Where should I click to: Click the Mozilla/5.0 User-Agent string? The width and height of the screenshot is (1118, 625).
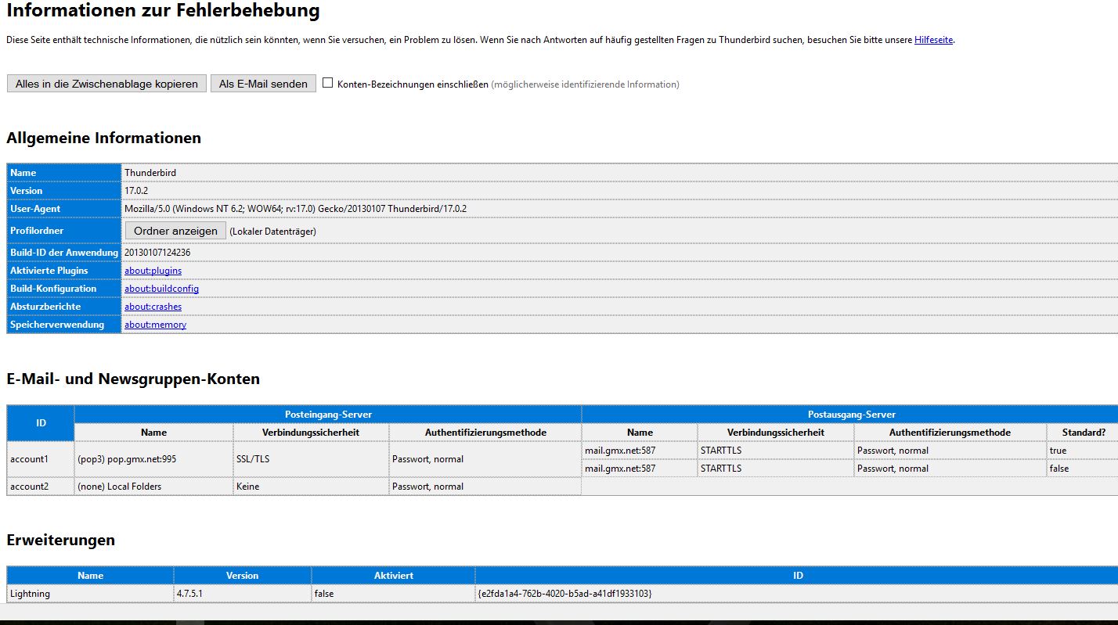tap(295, 209)
